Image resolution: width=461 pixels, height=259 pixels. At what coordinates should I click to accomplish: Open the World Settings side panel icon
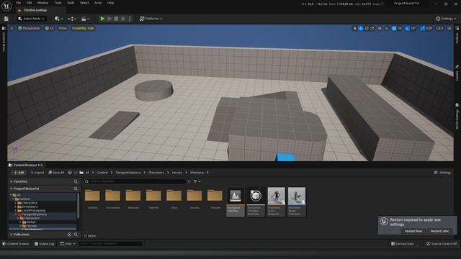(457, 105)
